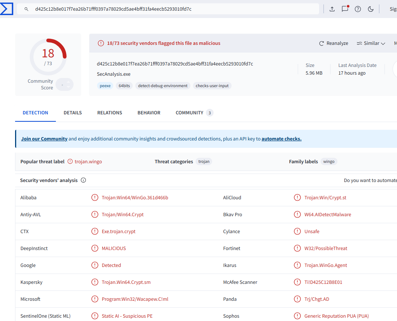Click the Join our Community link
The width and height of the screenshot is (397, 321).
coord(44,139)
